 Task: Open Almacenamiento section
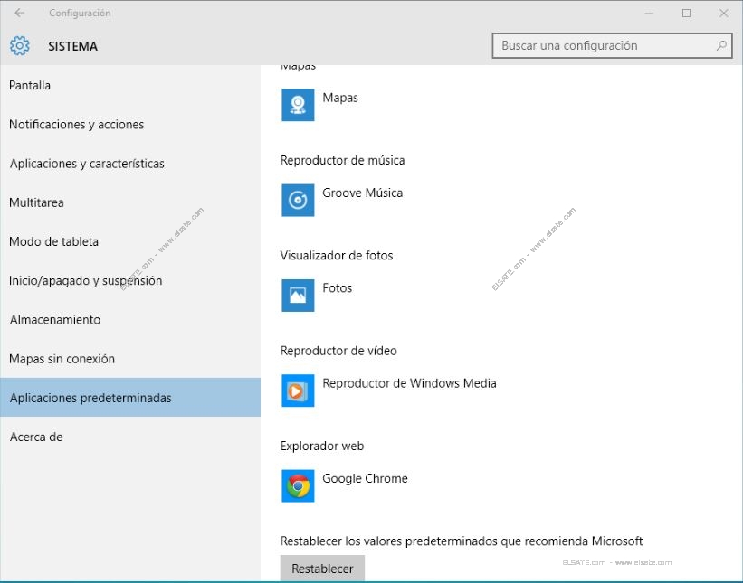click(x=130, y=319)
